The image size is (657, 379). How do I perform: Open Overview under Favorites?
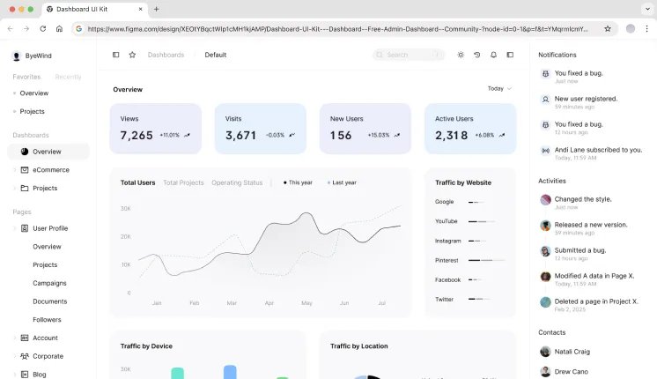34,93
